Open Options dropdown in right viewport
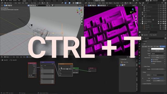167x94 pixels. (135, 5)
